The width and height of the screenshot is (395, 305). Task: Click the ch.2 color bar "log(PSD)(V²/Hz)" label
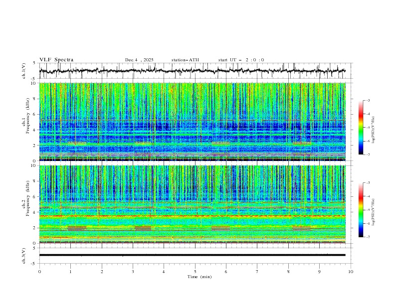coord(374,212)
